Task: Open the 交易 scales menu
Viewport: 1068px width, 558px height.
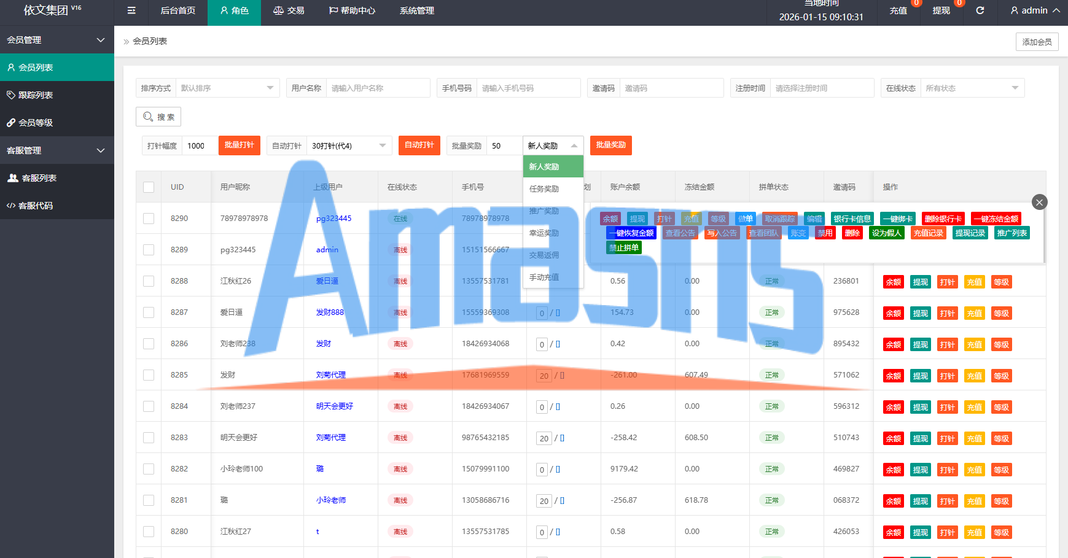Action: click(289, 10)
